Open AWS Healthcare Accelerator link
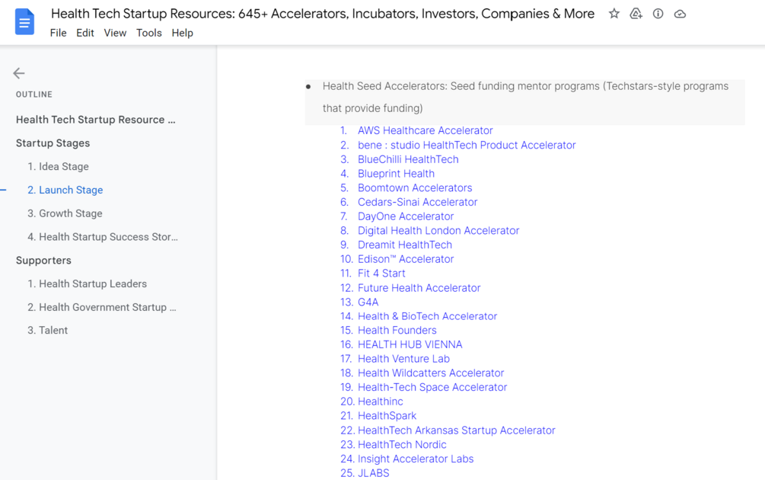The image size is (765, 480). coord(425,130)
